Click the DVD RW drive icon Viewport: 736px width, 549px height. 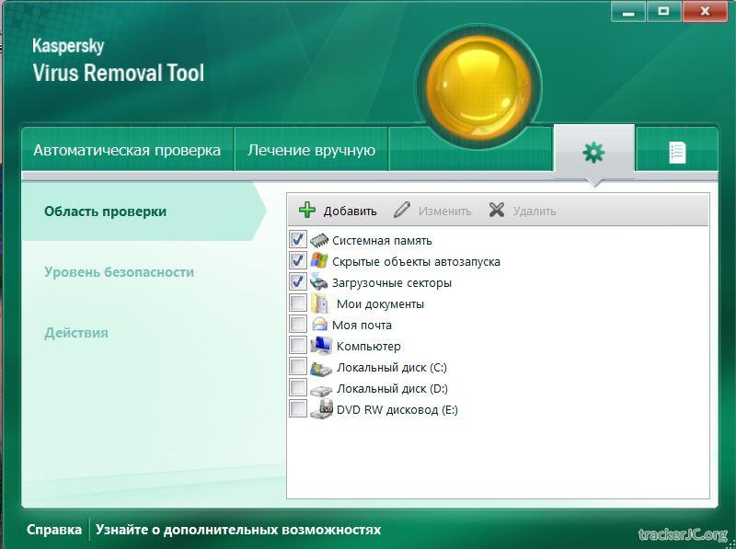(321, 410)
